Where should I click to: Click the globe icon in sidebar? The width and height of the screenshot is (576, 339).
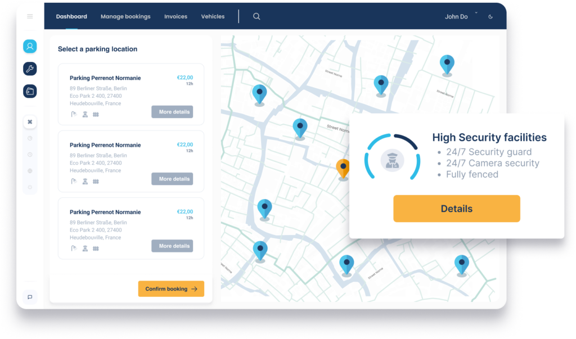click(30, 171)
